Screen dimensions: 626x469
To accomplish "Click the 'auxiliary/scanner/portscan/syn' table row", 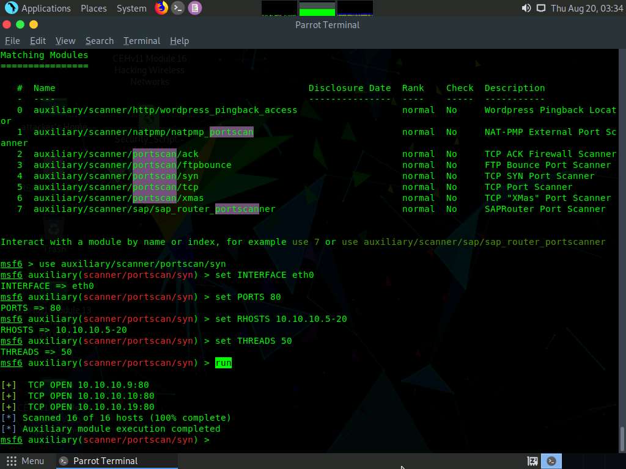I will click(x=308, y=176).
